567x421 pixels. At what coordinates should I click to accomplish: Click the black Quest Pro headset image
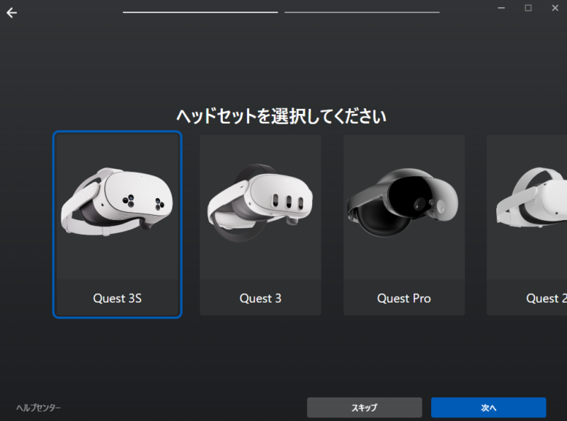click(x=403, y=202)
